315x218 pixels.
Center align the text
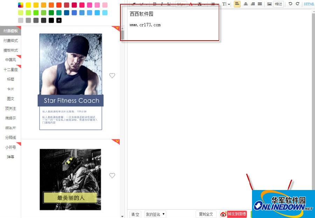click(x=245, y=4)
